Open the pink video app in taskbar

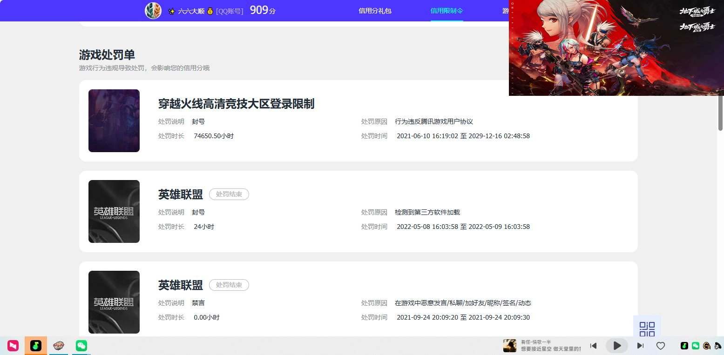pyautogui.click(x=13, y=346)
